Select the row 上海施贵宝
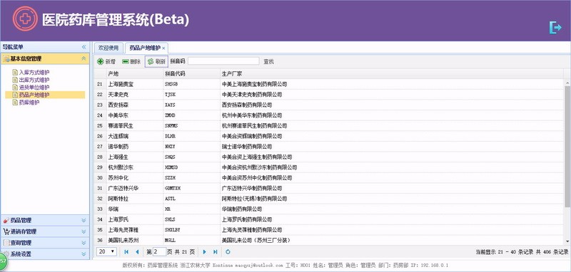This screenshot has height=272, width=571. [329, 84]
